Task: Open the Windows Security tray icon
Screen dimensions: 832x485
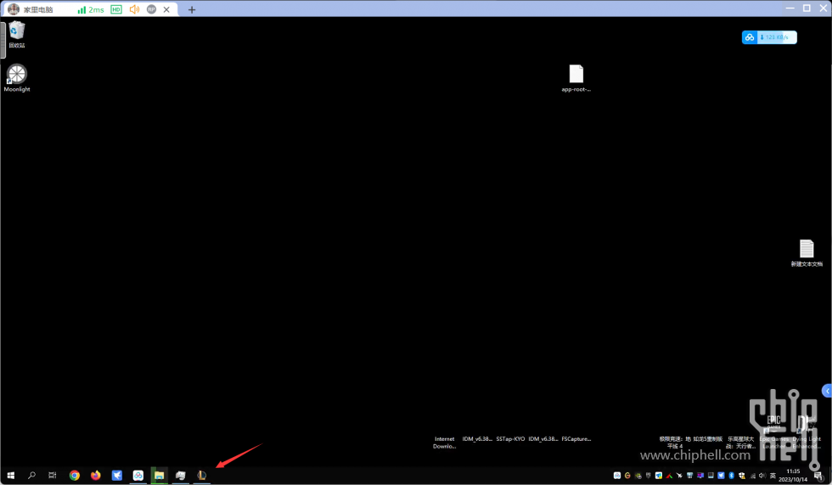Action: [x=742, y=476]
